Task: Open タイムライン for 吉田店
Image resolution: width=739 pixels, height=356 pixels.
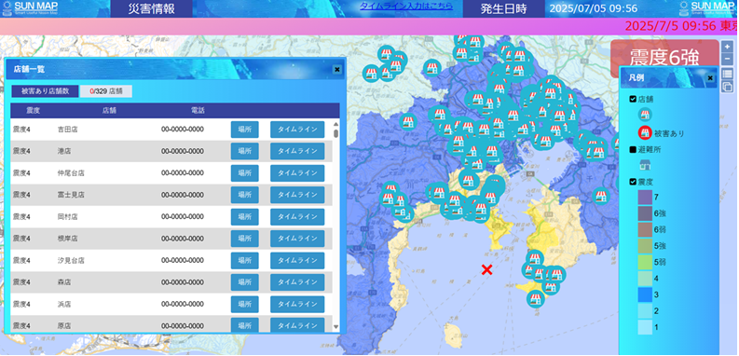Action: (297, 130)
